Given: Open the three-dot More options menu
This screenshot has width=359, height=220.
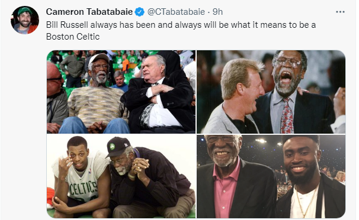Looking at the screenshot, I should (340, 12).
